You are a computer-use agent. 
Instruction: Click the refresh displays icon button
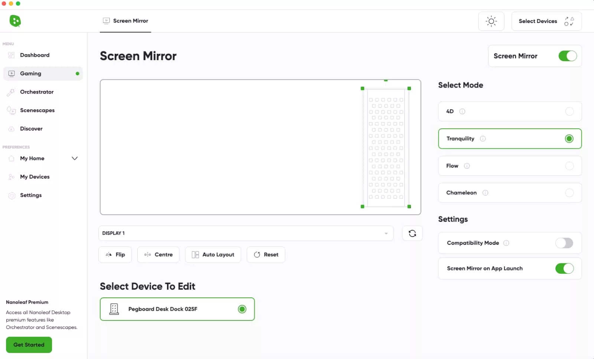point(412,233)
